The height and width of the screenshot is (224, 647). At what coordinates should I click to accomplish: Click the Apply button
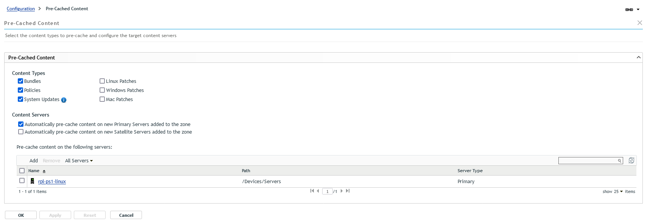[x=55, y=215]
